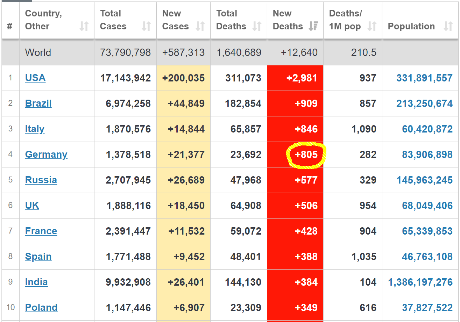Click Germany's circled +805 new deaths cell
Screen dimensions: 460x322
pyautogui.click(x=306, y=155)
